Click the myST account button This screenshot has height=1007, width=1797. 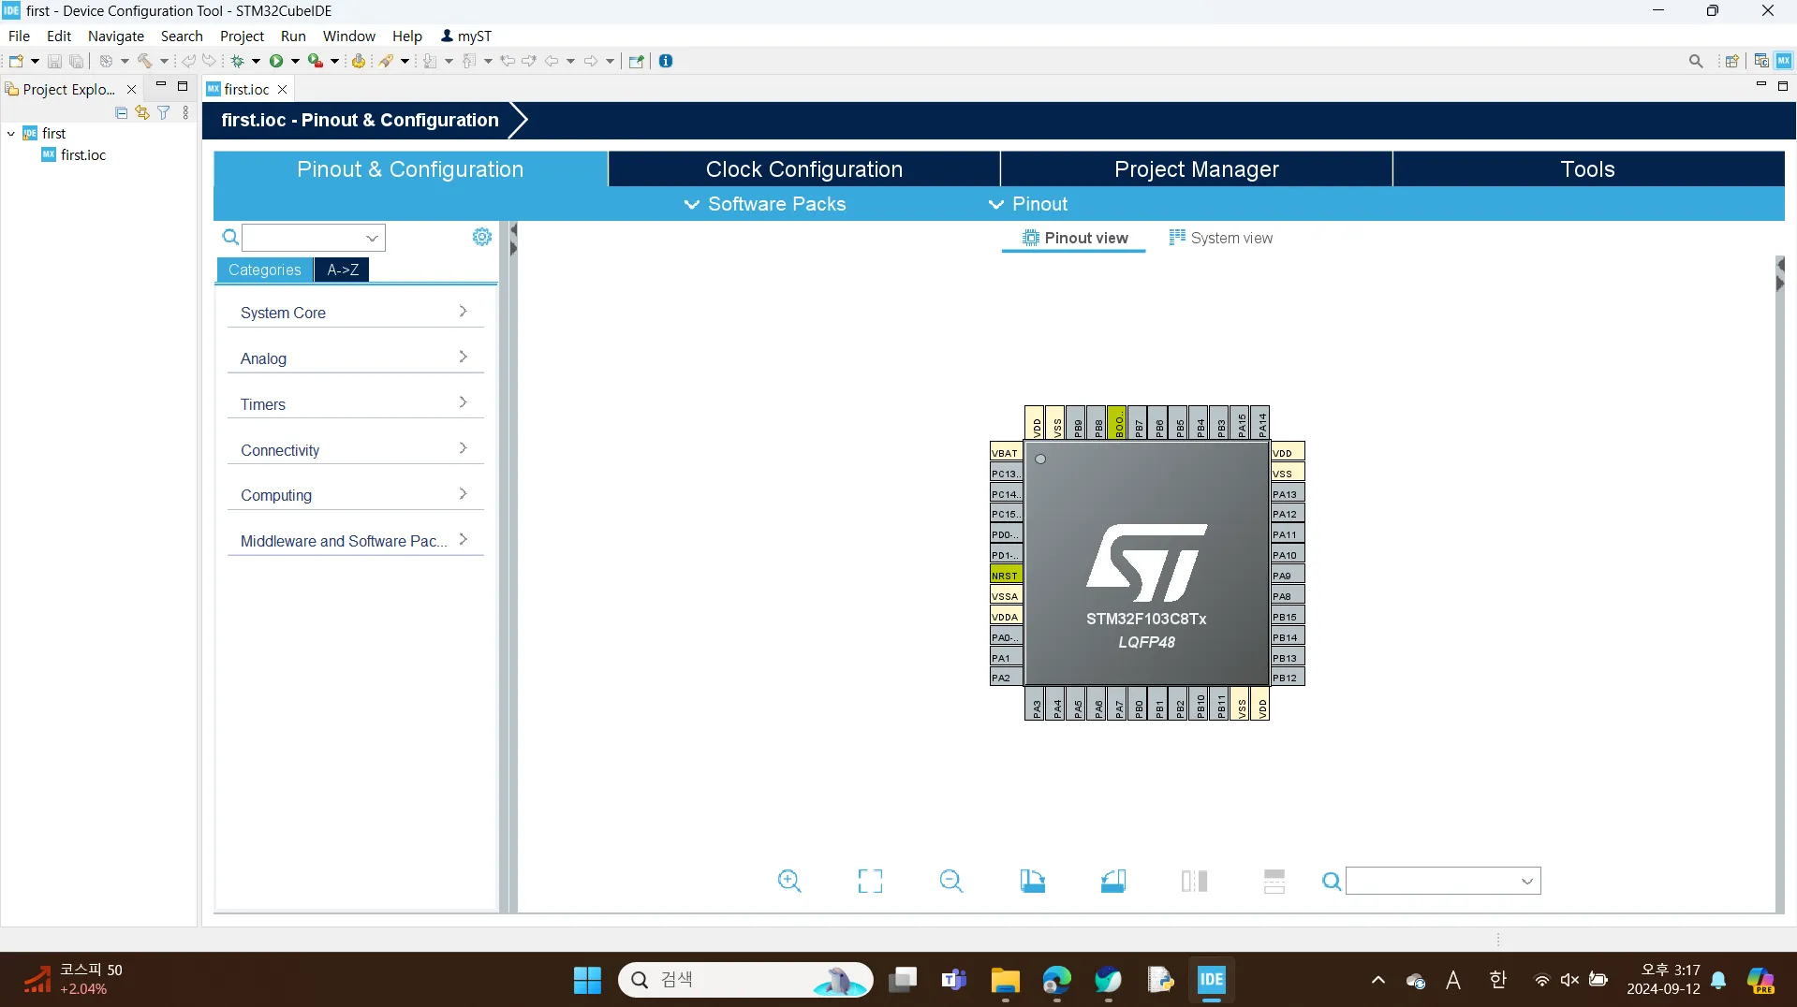tap(466, 36)
